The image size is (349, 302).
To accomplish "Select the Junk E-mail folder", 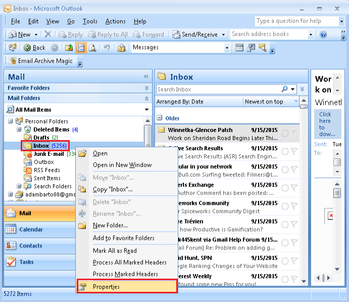I will (x=49, y=154).
